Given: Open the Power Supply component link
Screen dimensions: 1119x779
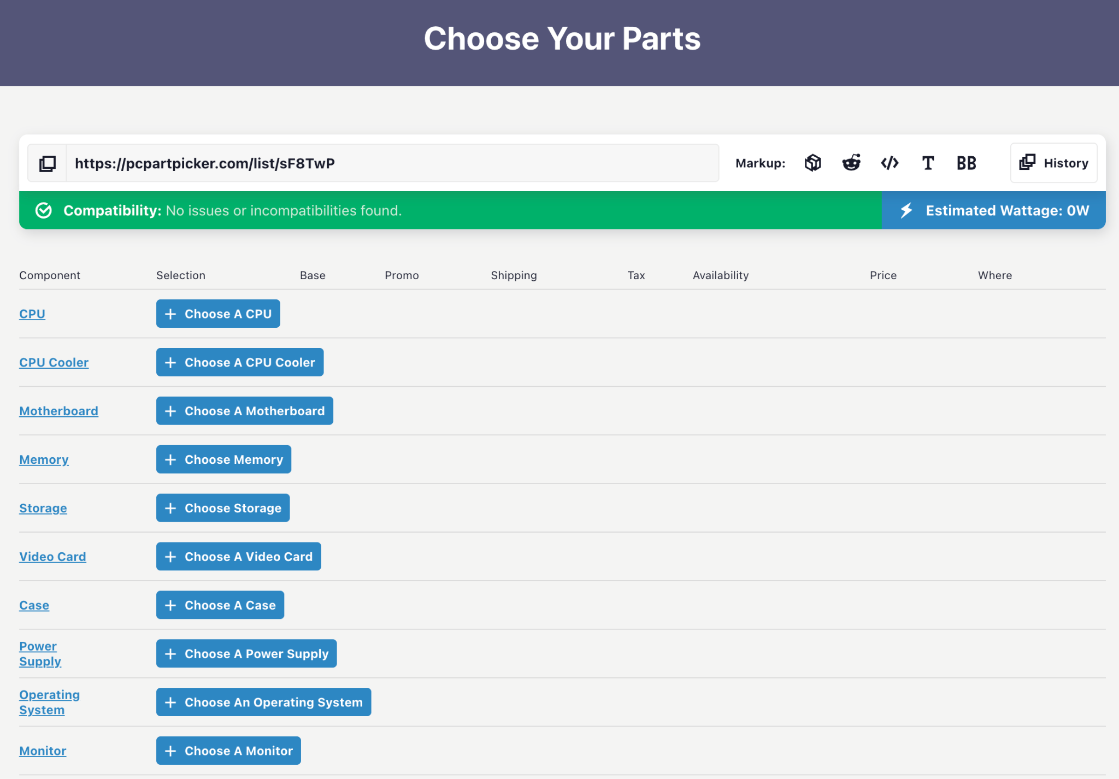Looking at the screenshot, I should 40,654.
